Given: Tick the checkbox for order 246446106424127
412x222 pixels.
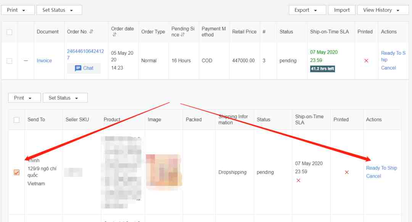Looking at the screenshot, I should [x=10, y=61].
